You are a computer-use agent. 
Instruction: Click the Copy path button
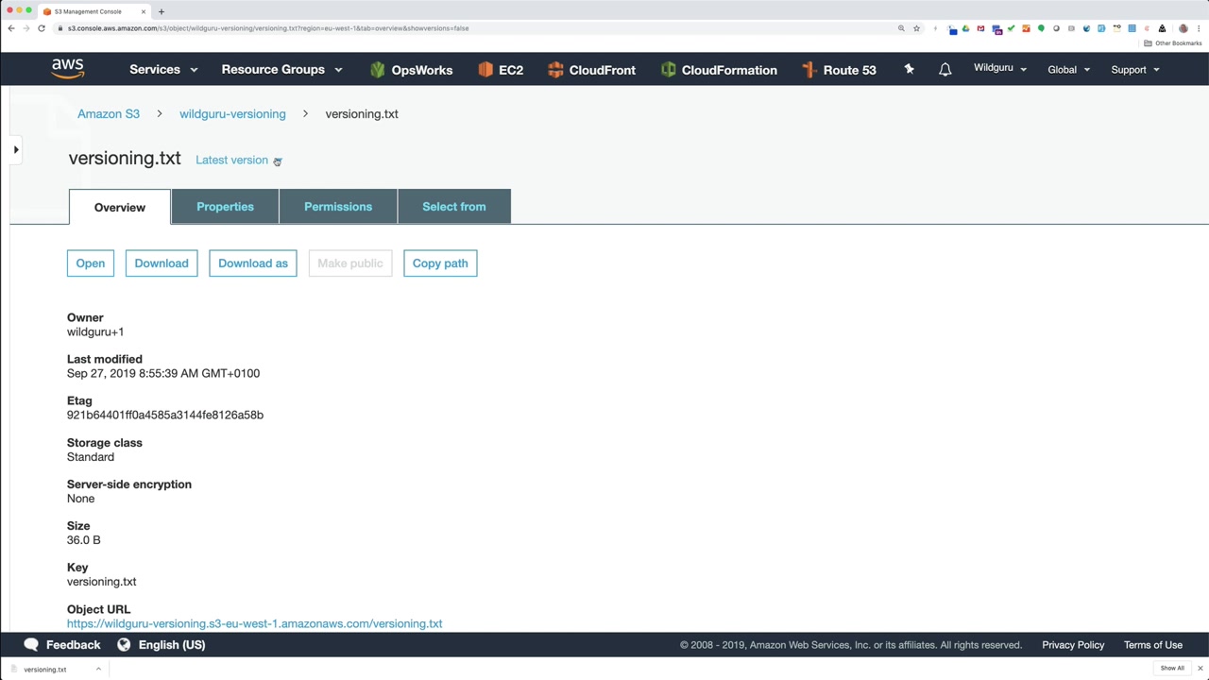(x=440, y=263)
